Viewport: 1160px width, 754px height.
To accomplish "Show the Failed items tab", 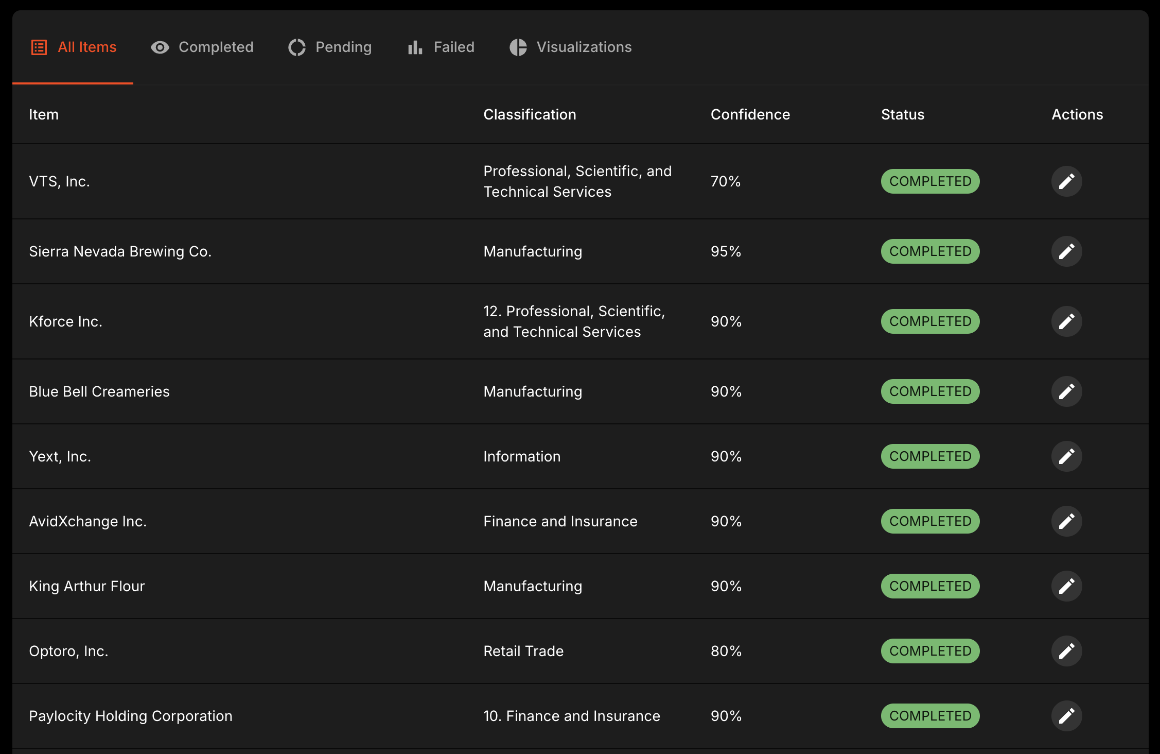I will pos(441,47).
